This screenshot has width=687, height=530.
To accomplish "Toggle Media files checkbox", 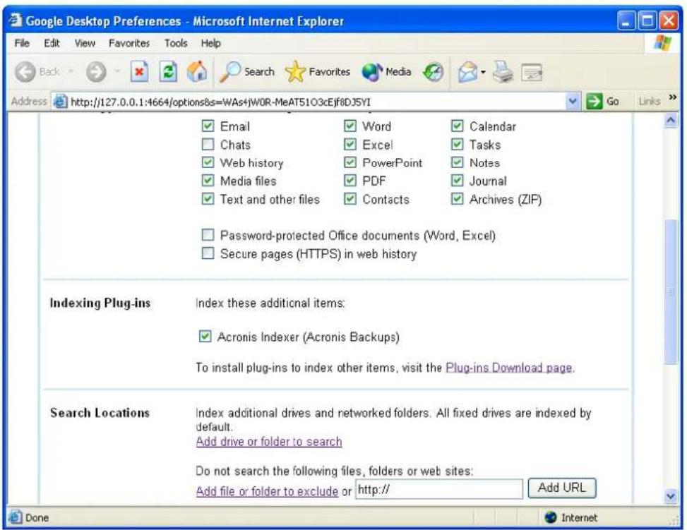I will coord(208,181).
